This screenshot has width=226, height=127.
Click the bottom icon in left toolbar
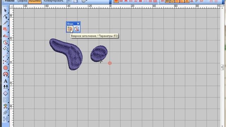6,119
